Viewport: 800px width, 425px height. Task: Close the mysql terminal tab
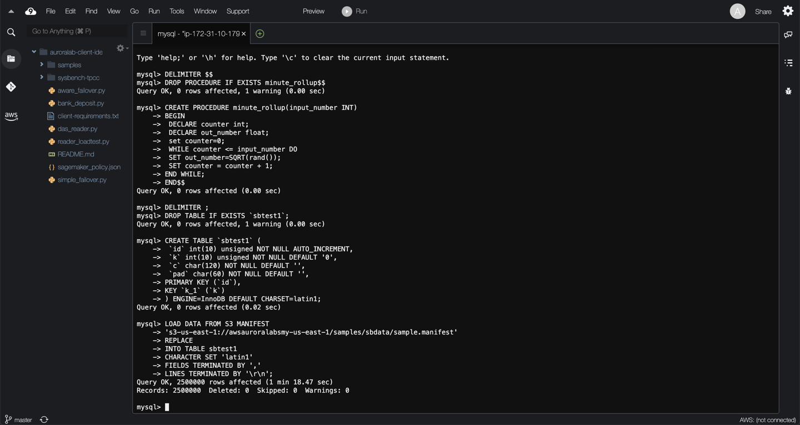pos(243,34)
